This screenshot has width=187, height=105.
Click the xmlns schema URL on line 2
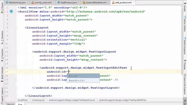pyautogui.click(x=105, y=12)
